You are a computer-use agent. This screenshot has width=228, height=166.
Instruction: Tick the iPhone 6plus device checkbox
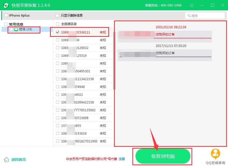6,16
